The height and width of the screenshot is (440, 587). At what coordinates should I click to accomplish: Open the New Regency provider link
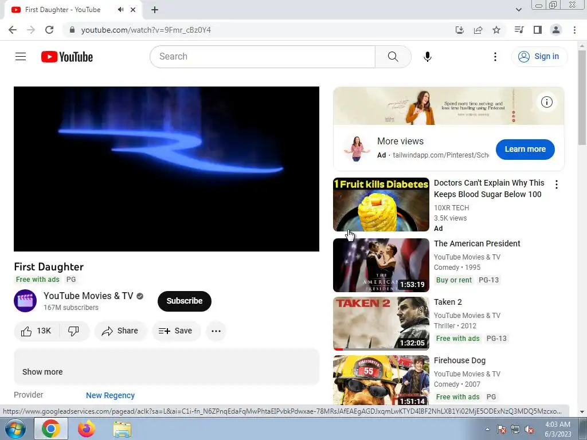pos(110,395)
